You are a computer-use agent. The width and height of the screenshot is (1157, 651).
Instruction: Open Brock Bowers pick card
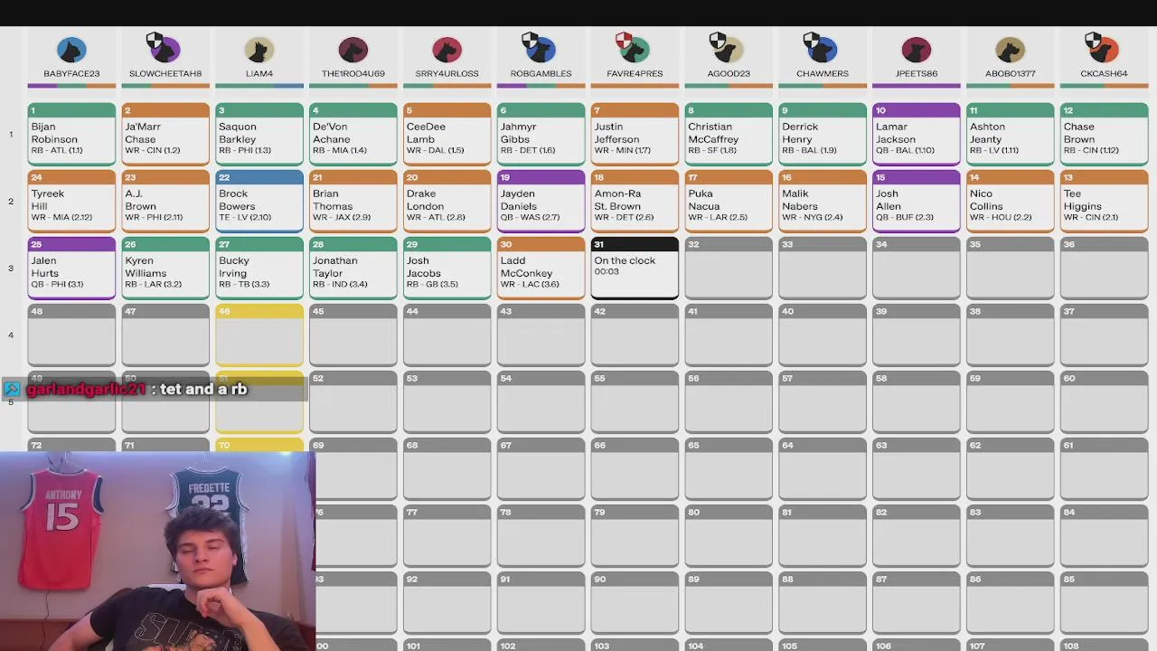(x=259, y=201)
